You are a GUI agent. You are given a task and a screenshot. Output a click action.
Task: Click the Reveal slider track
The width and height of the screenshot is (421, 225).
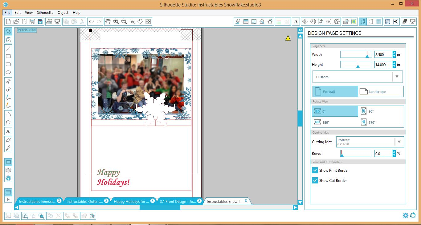coord(356,153)
